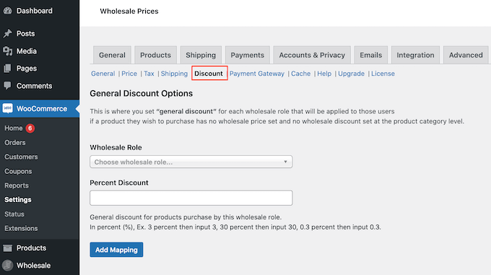The height and width of the screenshot is (275, 491).
Task: Switch to the General settings tab
Action: click(x=112, y=55)
